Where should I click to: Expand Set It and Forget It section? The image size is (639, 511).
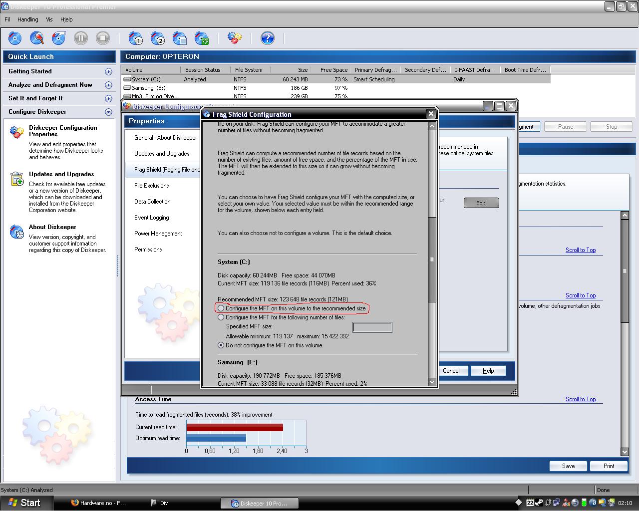click(x=108, y=99)
